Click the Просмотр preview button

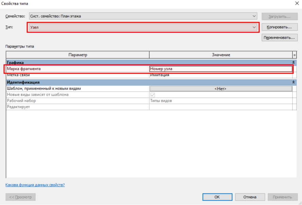click(20, 197)
